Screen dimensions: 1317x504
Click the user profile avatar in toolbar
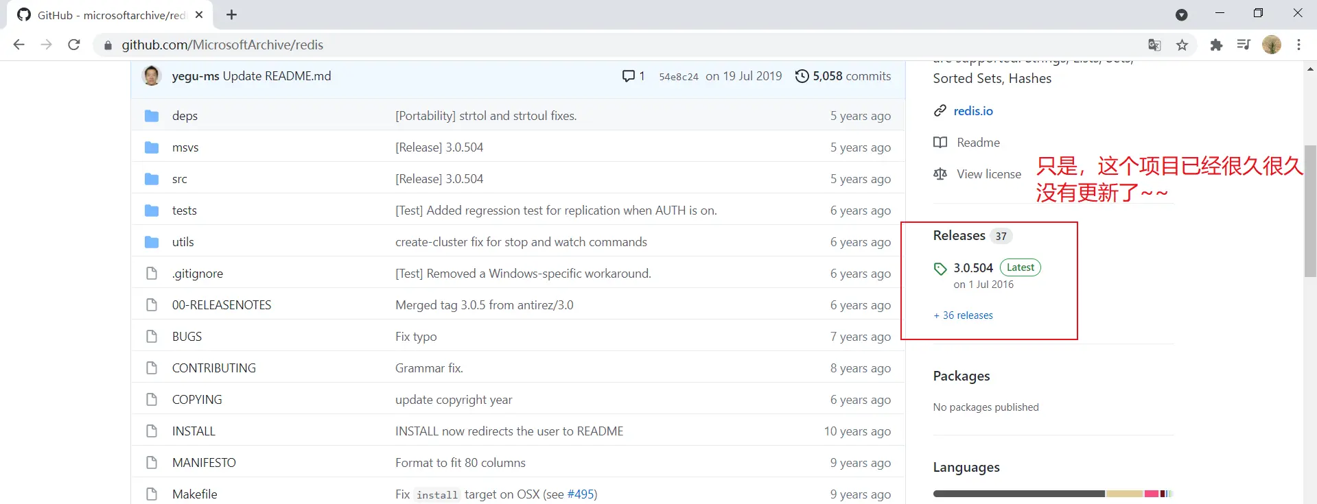click(1271, 45)
